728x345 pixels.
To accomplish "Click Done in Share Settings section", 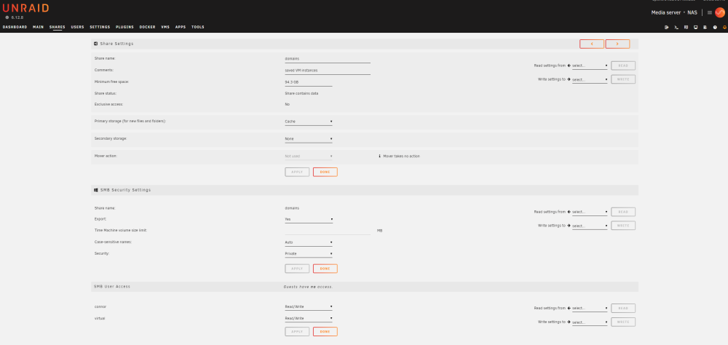I will tap(325, 172).
